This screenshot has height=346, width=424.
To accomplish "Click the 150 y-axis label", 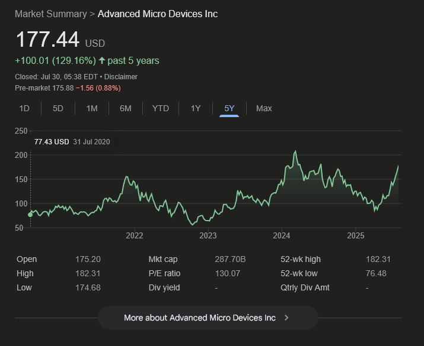I will tap(21, 180).
